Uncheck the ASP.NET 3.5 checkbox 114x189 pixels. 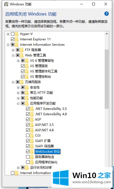pos(28,125)
